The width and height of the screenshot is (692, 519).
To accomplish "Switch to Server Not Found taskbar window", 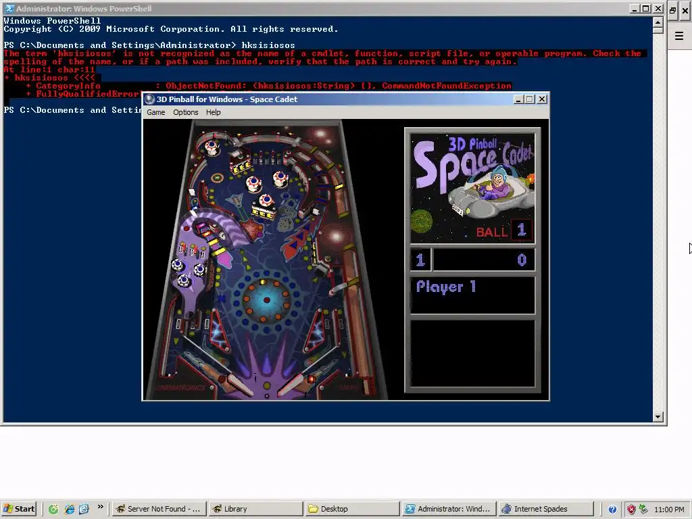I will [159, 509].
